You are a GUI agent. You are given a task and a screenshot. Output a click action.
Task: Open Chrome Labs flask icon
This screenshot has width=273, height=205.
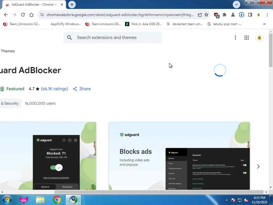click(233, 15)
